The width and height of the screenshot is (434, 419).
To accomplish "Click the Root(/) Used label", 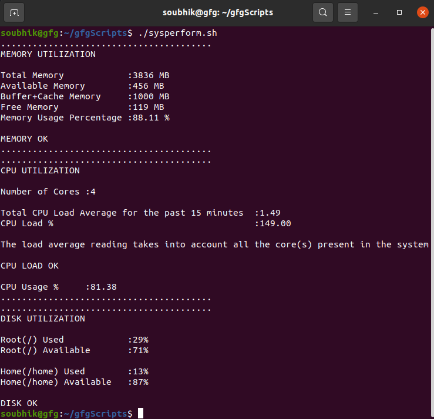I will tap(32, 340).
